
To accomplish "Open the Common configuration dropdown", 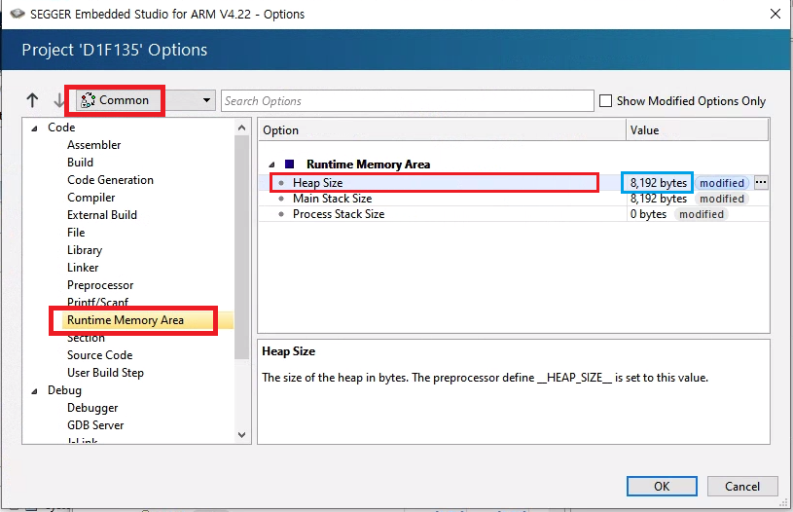I will tap(146, 100).
